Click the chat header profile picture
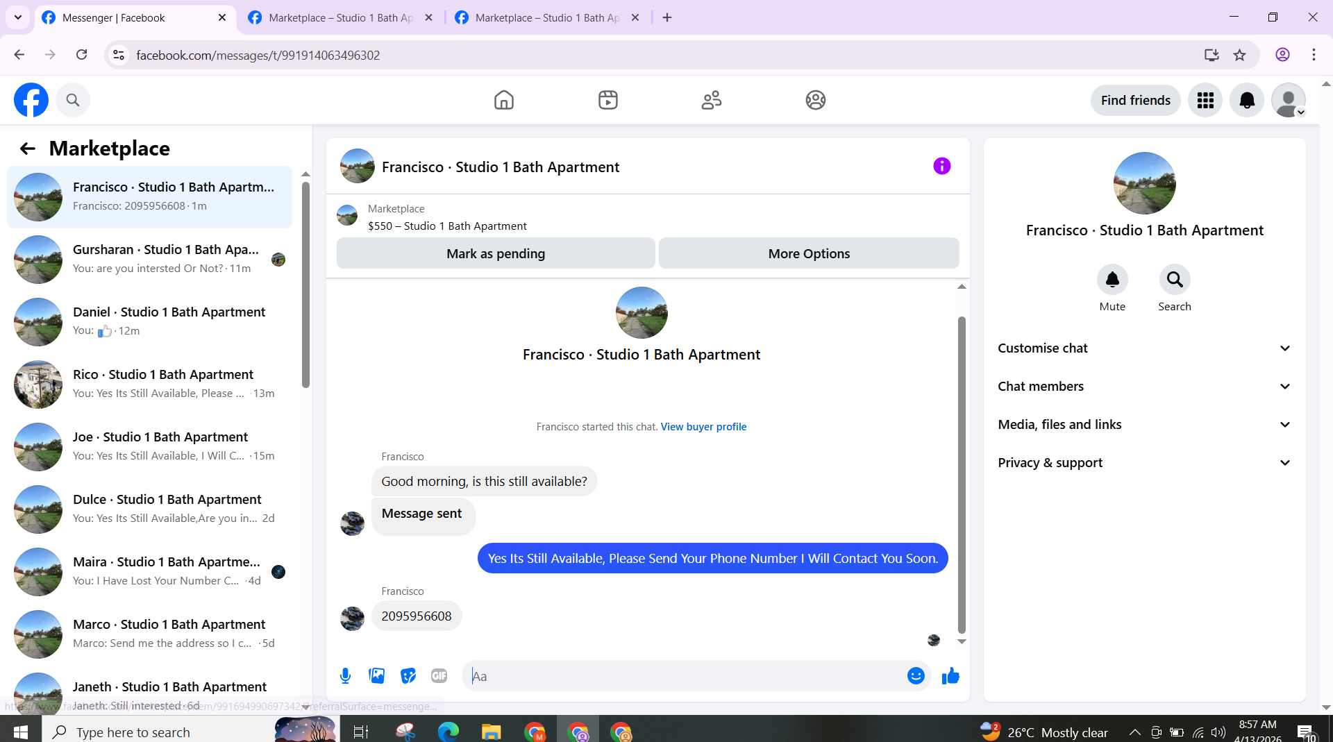Image resolution: width=1333 pixels, height=742 pixels. click(358, 166)
